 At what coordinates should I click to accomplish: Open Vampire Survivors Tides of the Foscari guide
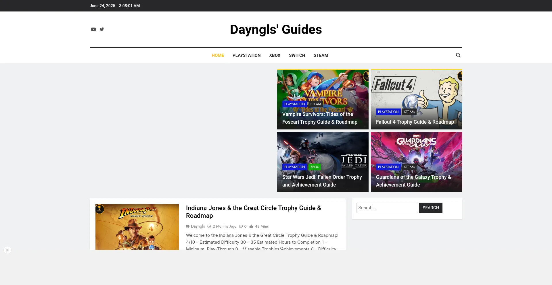pos(320,118)
